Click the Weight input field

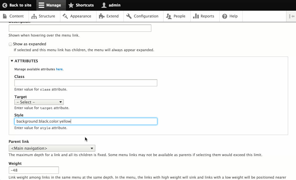34,170
